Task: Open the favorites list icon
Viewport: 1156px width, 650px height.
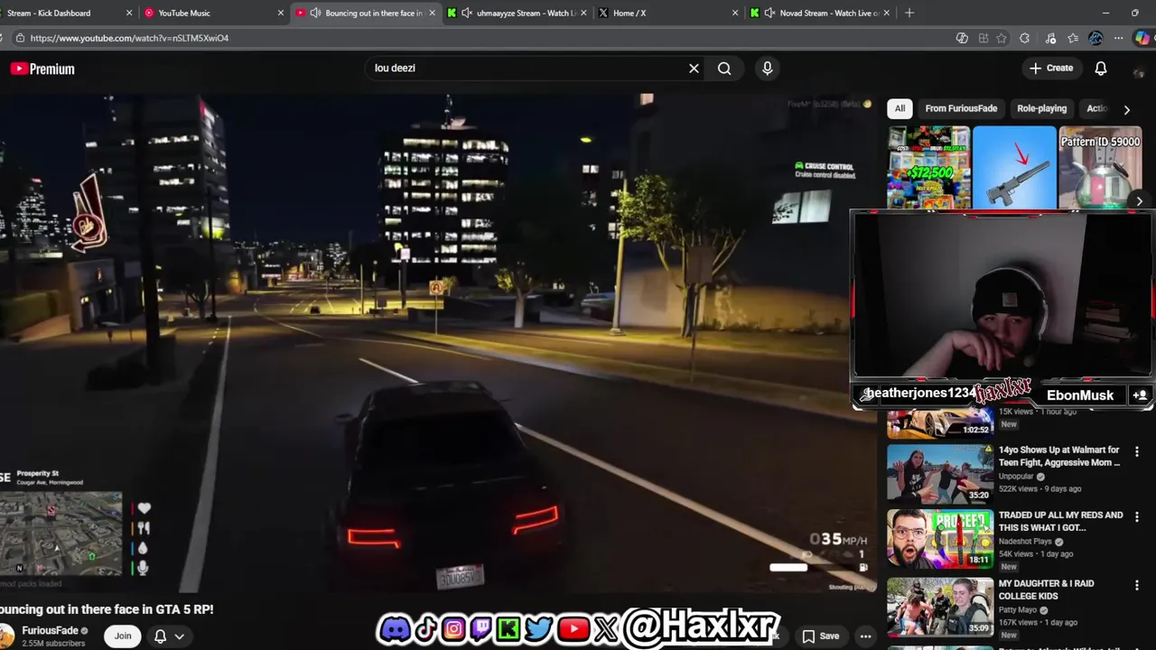Action: [1072, 38]
